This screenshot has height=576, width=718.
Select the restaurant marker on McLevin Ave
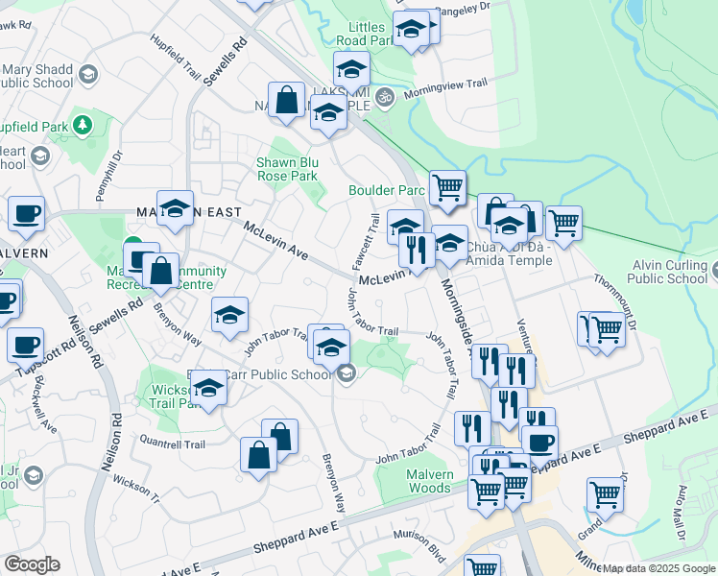pyautogui.click(x=417, y=251)
